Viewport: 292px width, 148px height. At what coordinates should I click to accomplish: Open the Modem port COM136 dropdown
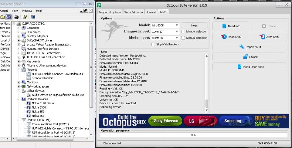[x=165, y=38]
